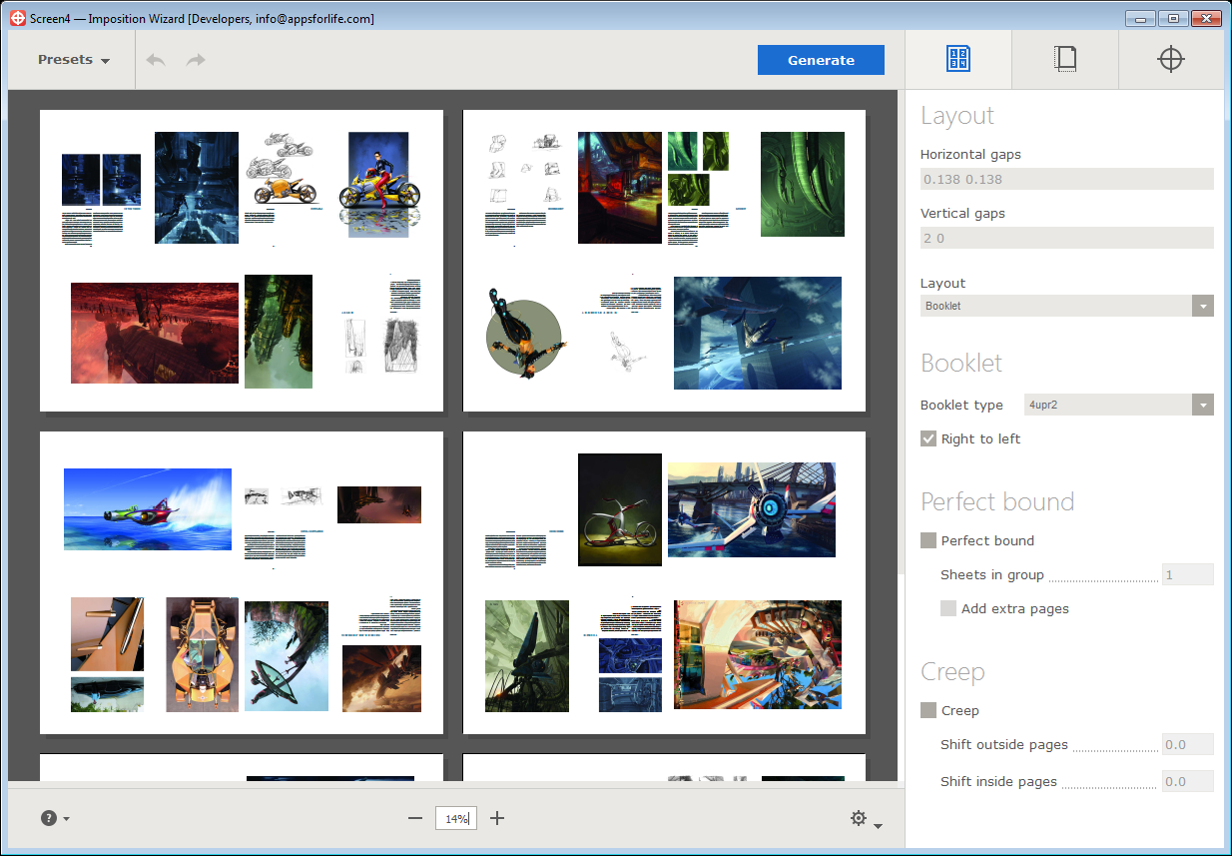This screenshot has height=856, width=1232.
Task: Open the page numbering layout tab
Action: pos(957,60)
